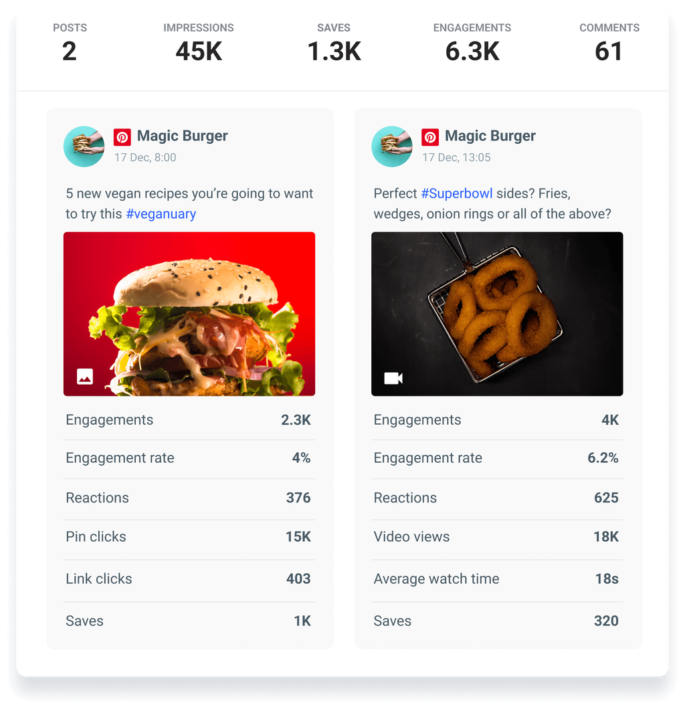Open the #veganuary hashtag link

pyautogui.click(x=161, y=214)
